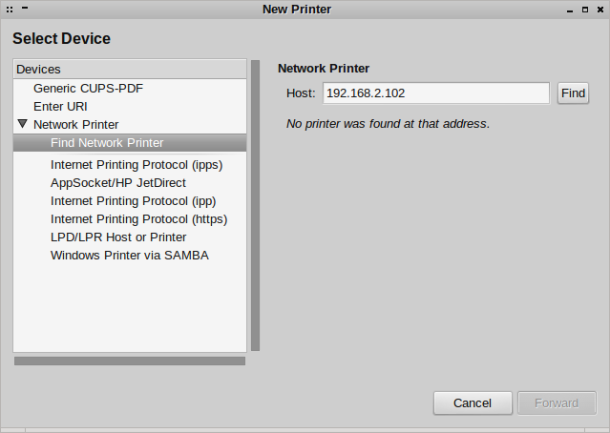Choose Enter URI in Devices list
Image resolution: width=610 pixels, height=433 pixels.
[x=60, y=106]
